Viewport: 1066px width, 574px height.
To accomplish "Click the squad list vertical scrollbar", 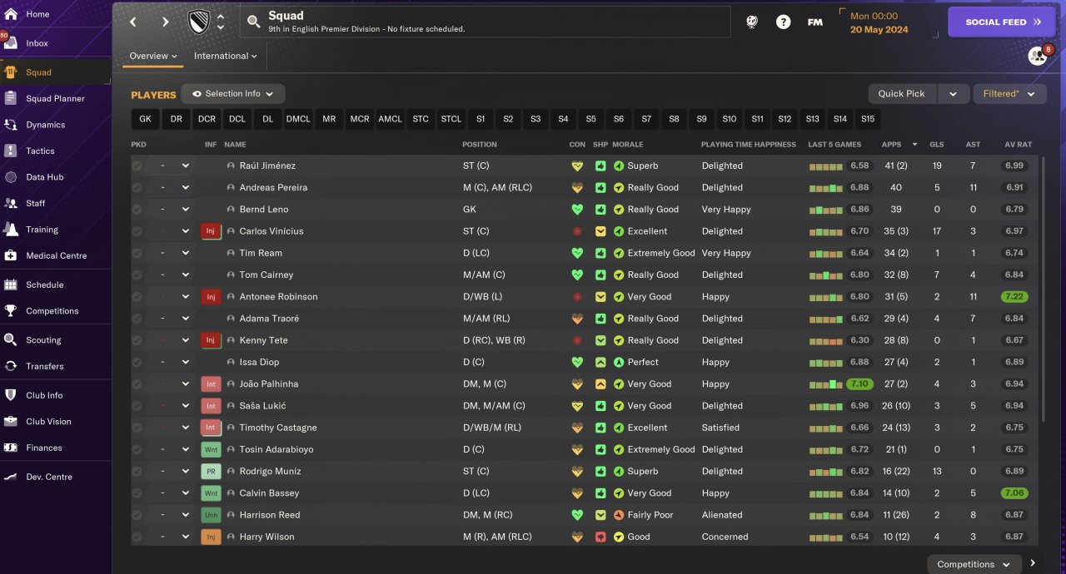I will pos(1043,291).
